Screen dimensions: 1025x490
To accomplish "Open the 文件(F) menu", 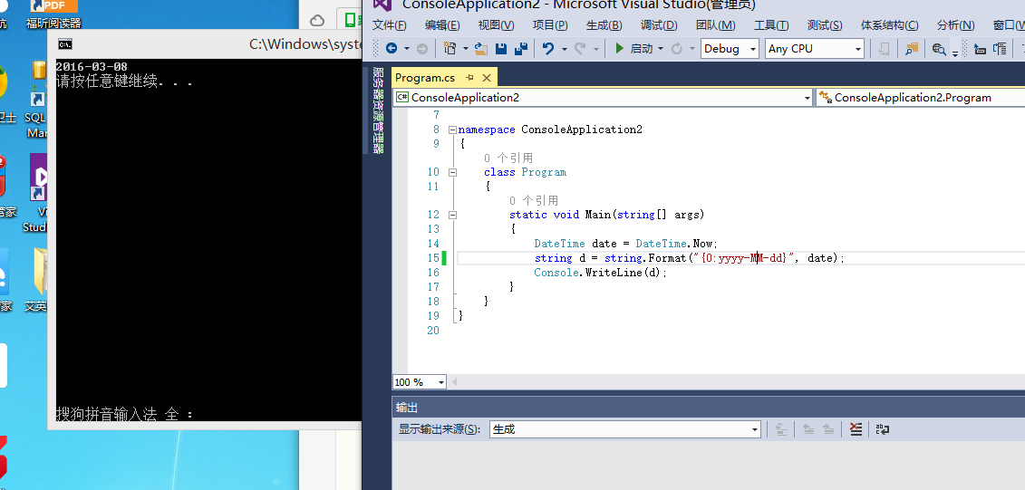I will click(389, 24).
